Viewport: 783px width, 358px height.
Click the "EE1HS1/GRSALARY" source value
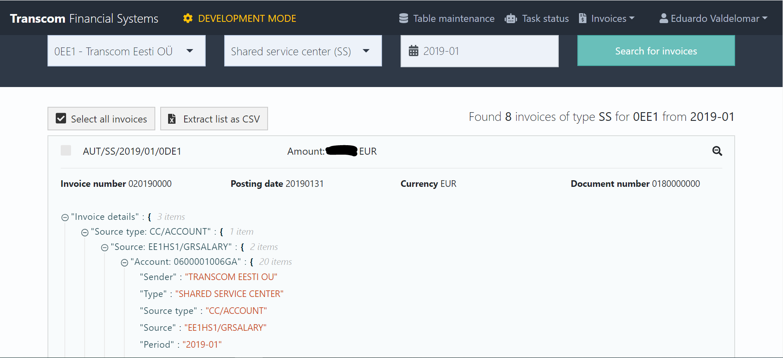coord(225,327)
